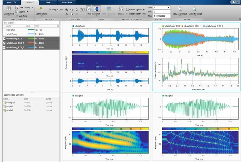Click the Extract Signals icon
Image resolution: width=241 pixels, height=162 pixels.
pyautogui.click(x=127, y=10)
